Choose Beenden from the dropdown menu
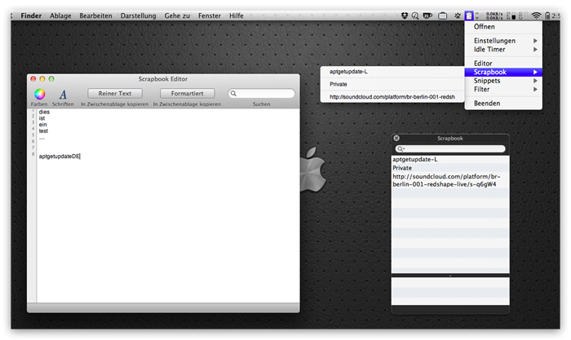The height and width of the screenshot is (340, 571). tap(487, 104)
